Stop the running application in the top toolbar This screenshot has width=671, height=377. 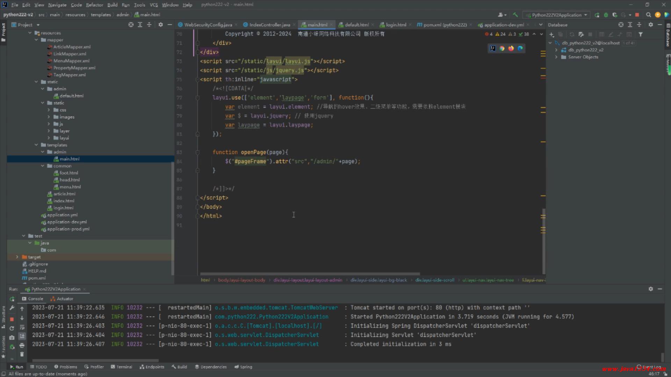pyautogui.click(x=637, y=15)
